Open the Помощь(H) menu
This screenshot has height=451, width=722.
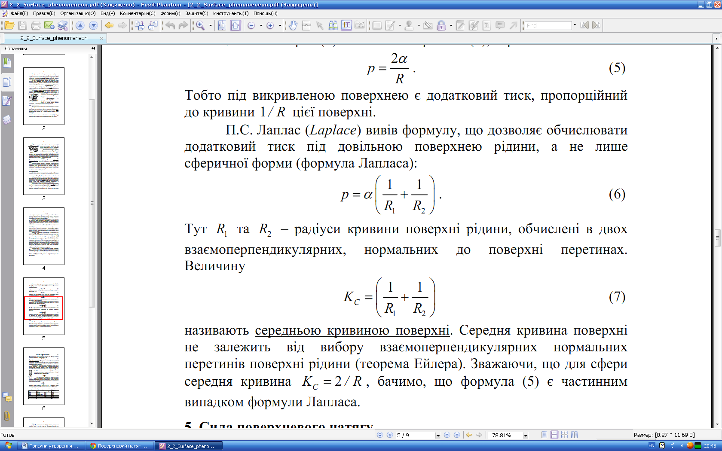[x=265, y=13]
